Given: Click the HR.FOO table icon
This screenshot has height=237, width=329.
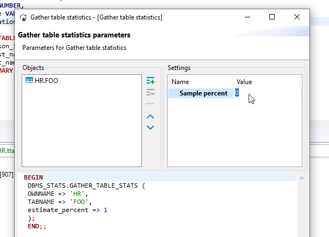Looking at the screenshot, I should point(29,80).
